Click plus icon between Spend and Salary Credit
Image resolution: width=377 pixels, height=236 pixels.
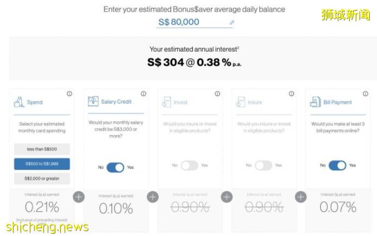(79, 196)
